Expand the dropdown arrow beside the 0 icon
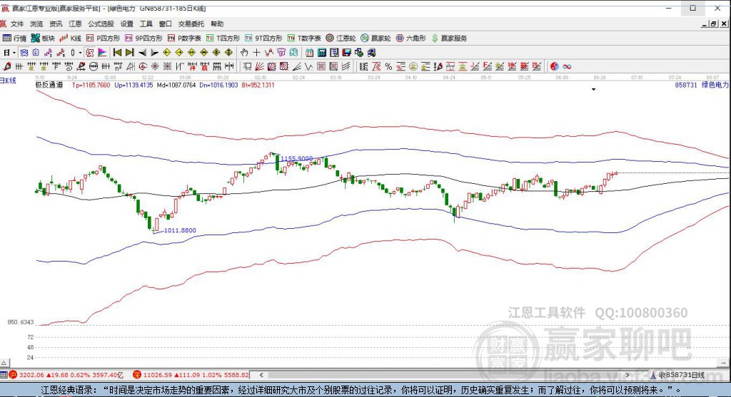 point(80,53)
